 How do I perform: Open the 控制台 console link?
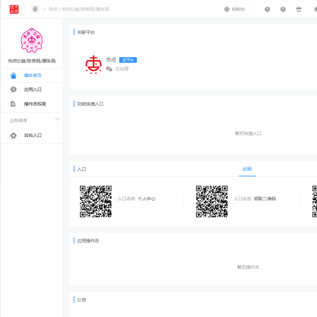click(x=235, y=9)
